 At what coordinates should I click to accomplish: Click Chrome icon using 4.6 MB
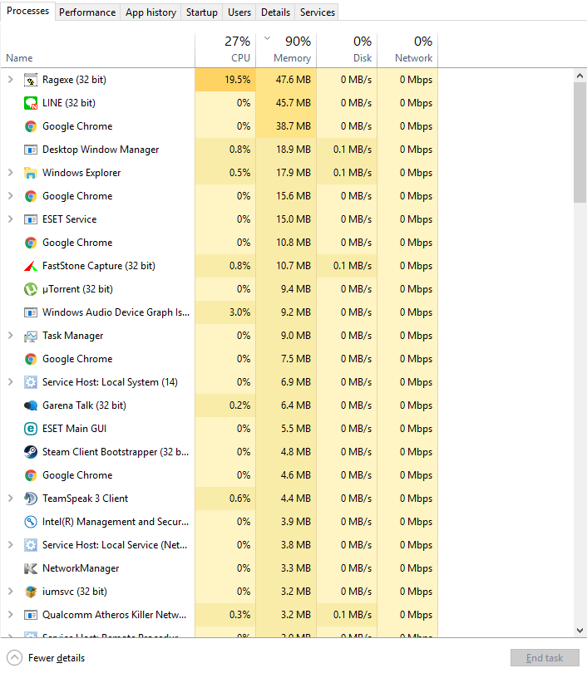click(x=30, y=475)
